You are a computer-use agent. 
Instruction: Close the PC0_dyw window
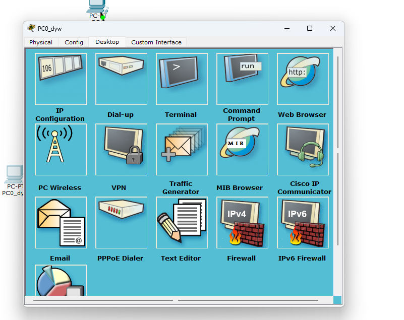pos(333,28)
